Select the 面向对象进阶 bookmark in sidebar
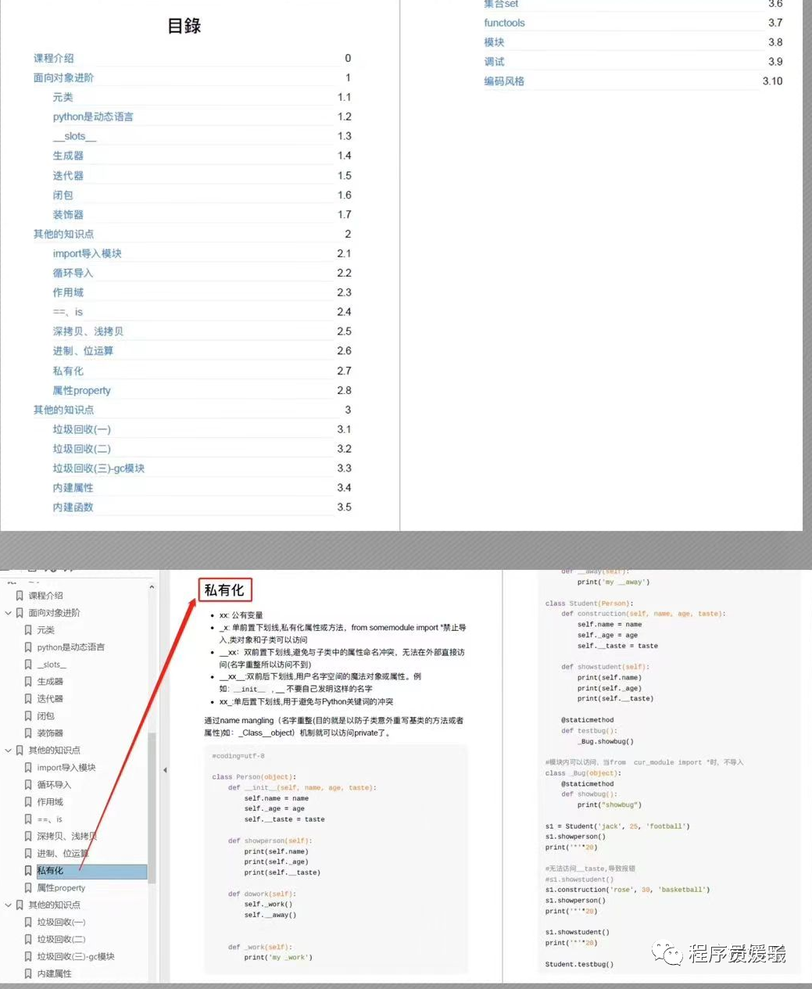812x989 pixels. point(54,613)
